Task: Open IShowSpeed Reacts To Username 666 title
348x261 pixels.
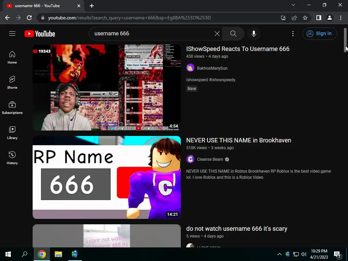Action: (238, 49)
